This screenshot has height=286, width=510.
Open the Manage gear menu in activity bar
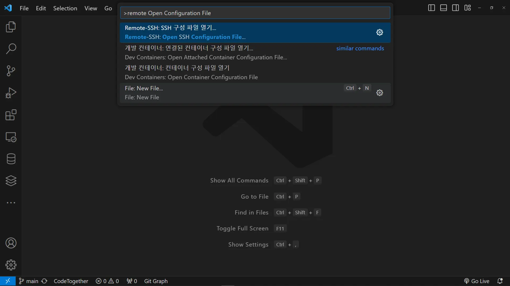[x=11, y=265]
